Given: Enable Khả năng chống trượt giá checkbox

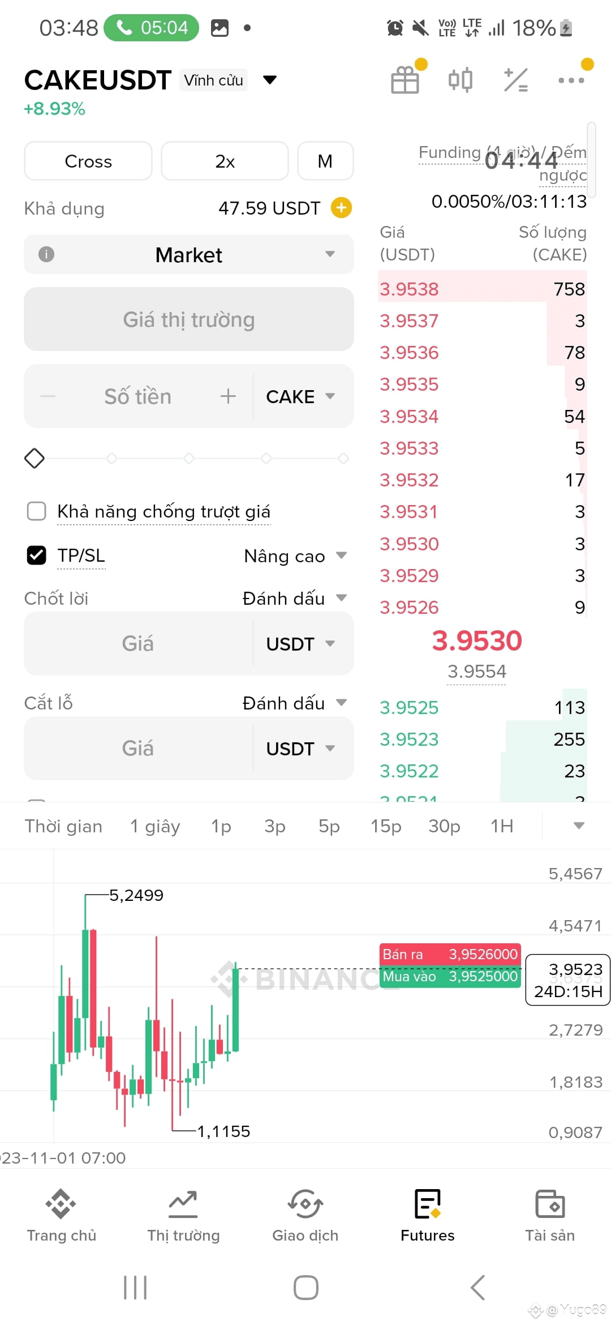Looking at the screenshot, I should [37, 511].
